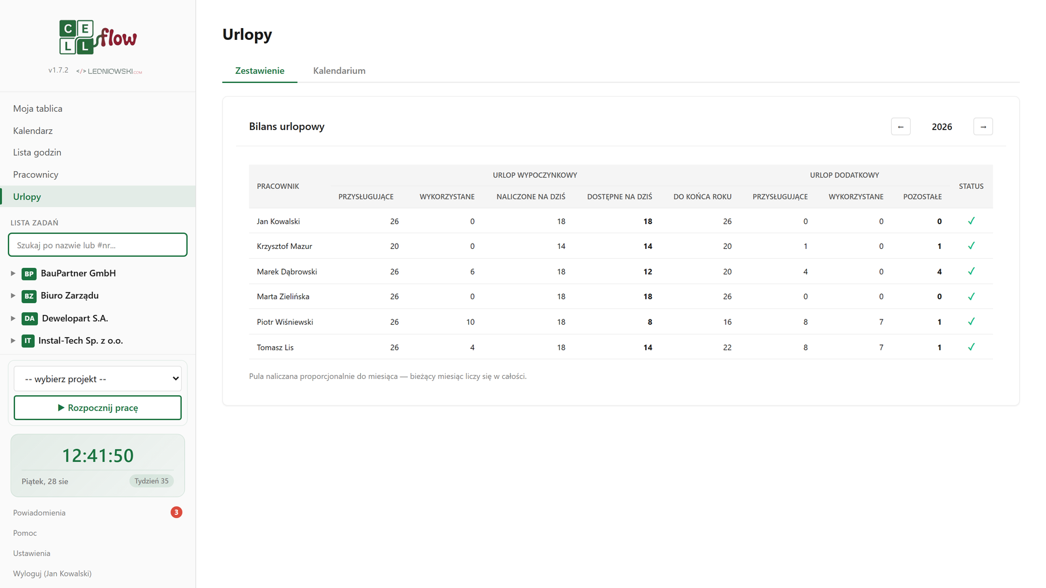Viewport: 1046px width, 588px height.
Task: Click the DA badge of Dewelopart S.A.
Action: (x=29, y=318)
